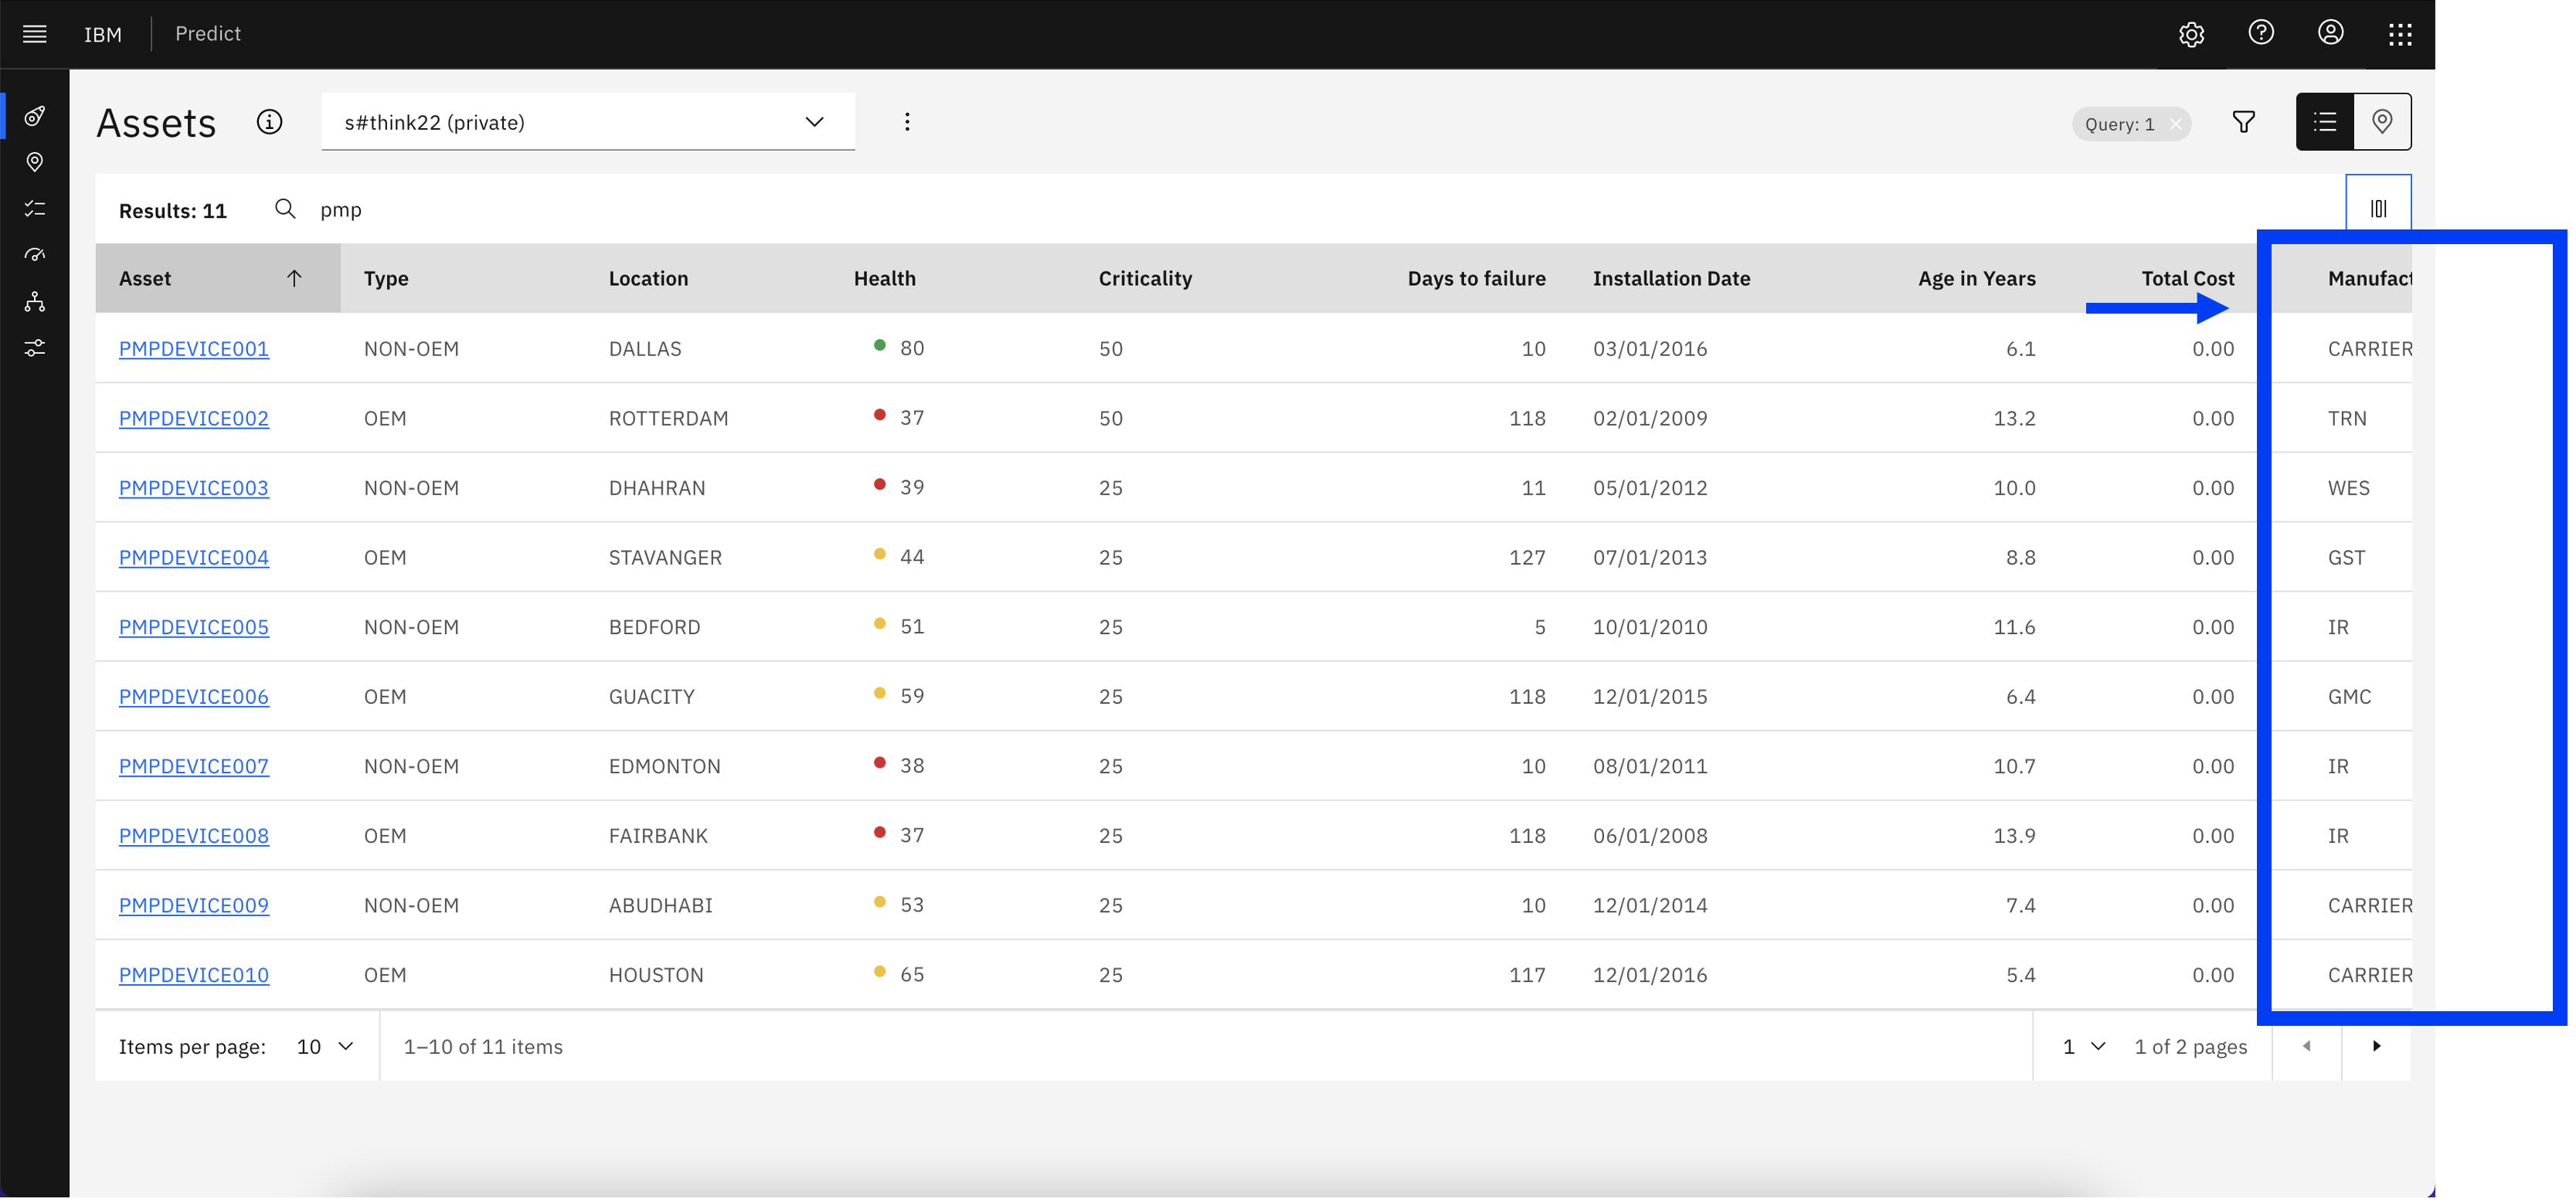
Task: Click the STAVANGER location cell
Action: (x=665, y=557)
